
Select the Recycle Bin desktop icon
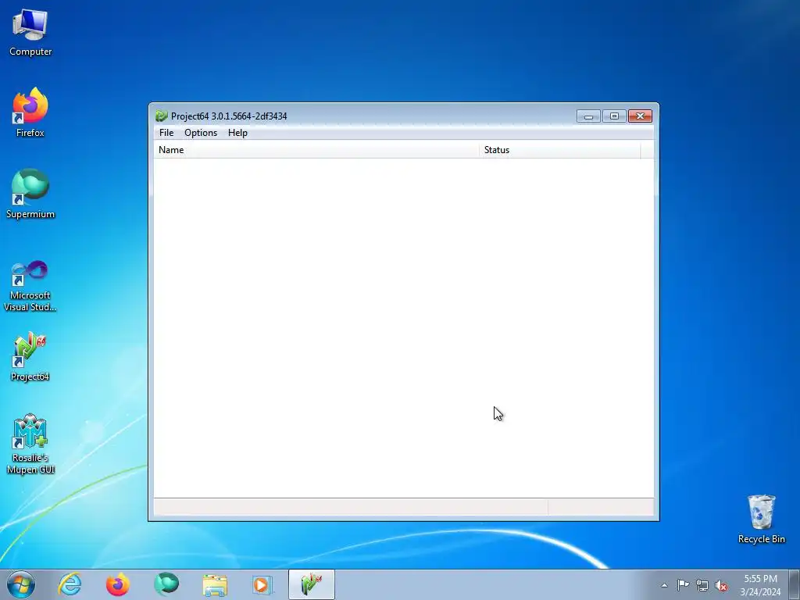(761, 519)
